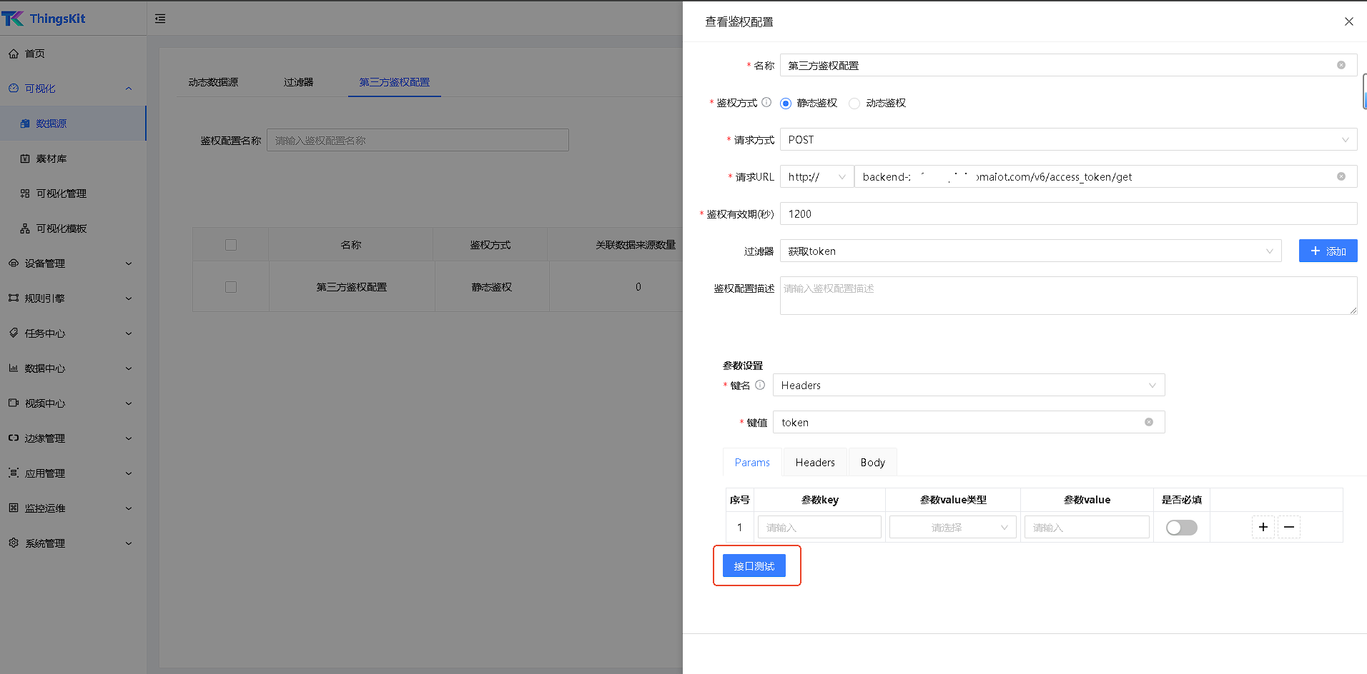This screenshot has height=674, width=1367.
Task: Click the 鉴权有效期 input field
Action: point(1068,213)
